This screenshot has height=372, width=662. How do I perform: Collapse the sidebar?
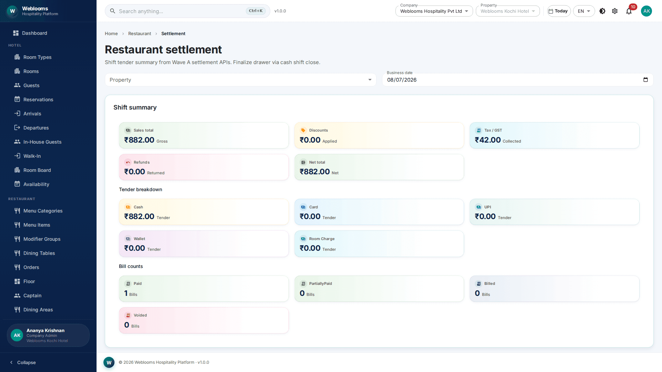tap(23, 362)
